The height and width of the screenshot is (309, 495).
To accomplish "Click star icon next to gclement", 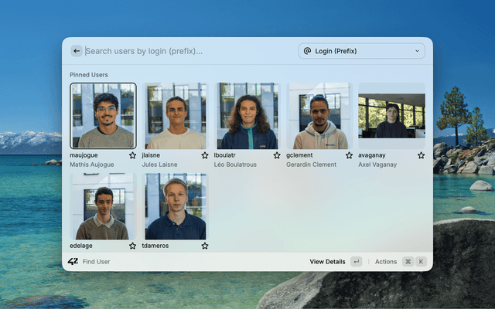I will 349,155.
